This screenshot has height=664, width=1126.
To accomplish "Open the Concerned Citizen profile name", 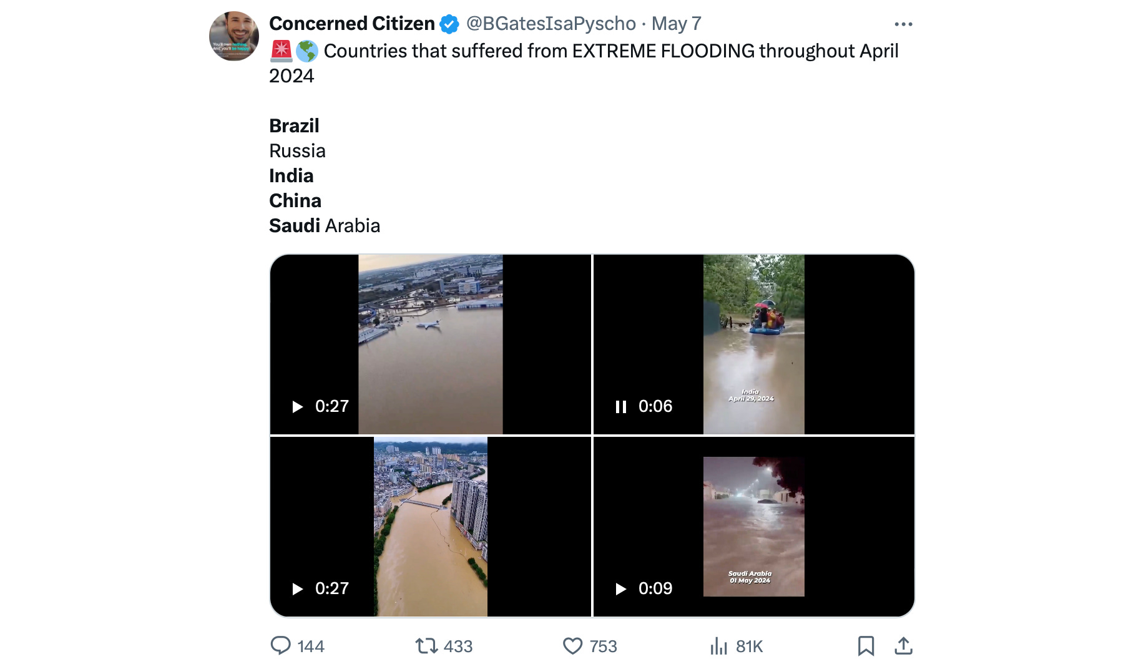I will 351,24.
